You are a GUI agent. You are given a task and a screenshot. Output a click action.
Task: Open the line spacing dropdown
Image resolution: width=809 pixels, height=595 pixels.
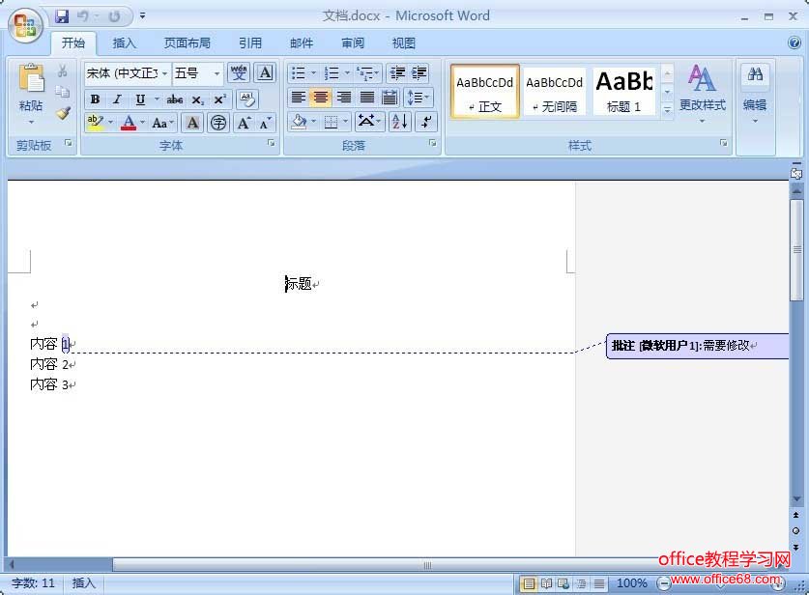tap(417, 97)
